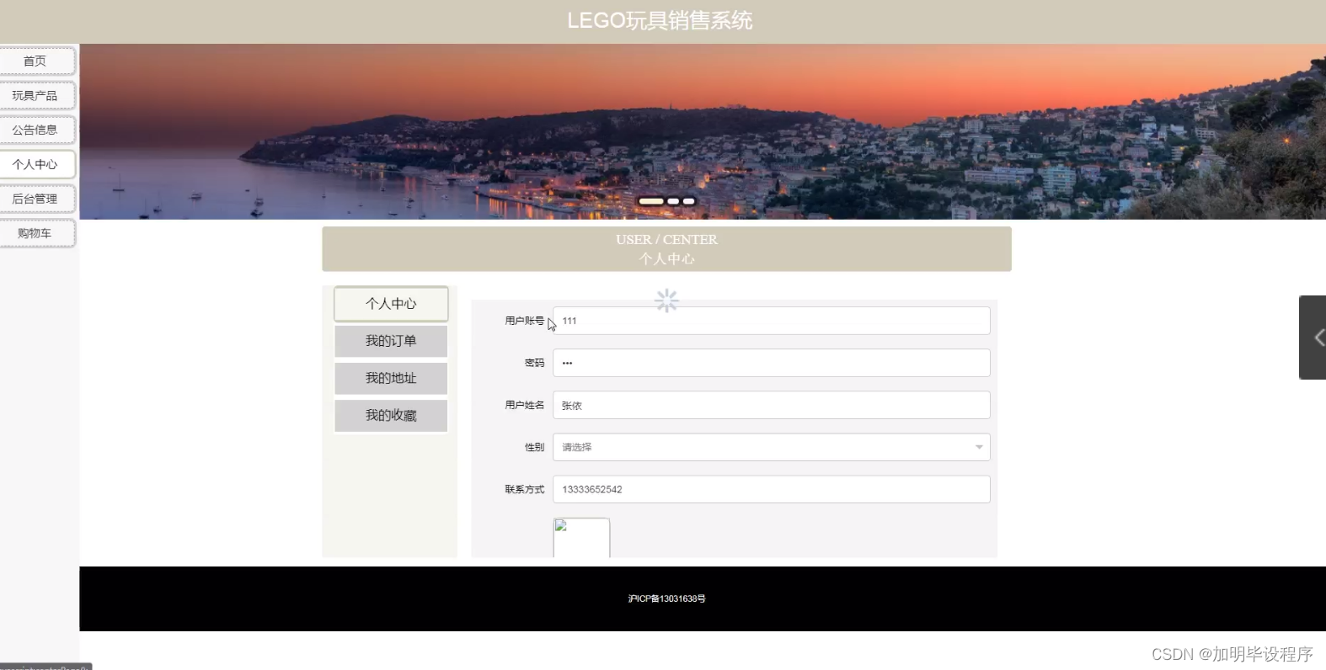Click the 用户账号 field label
This screenshot has height=670, width=1326.
524,321
